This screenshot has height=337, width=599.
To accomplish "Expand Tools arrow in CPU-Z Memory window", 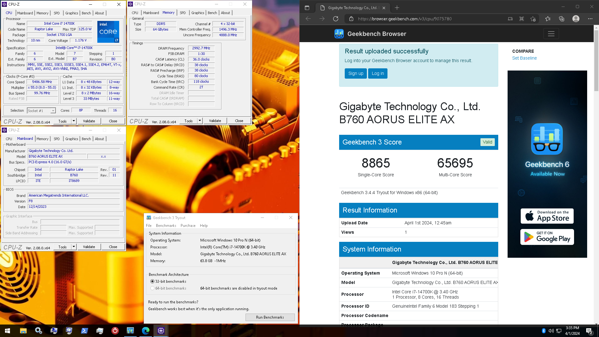I will 200,121.
